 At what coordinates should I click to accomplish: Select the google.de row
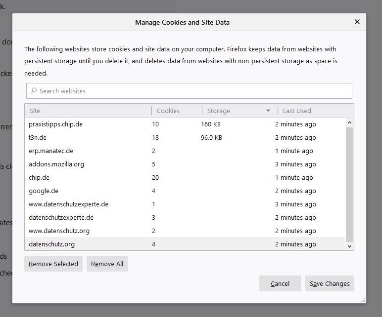point(185,191)
